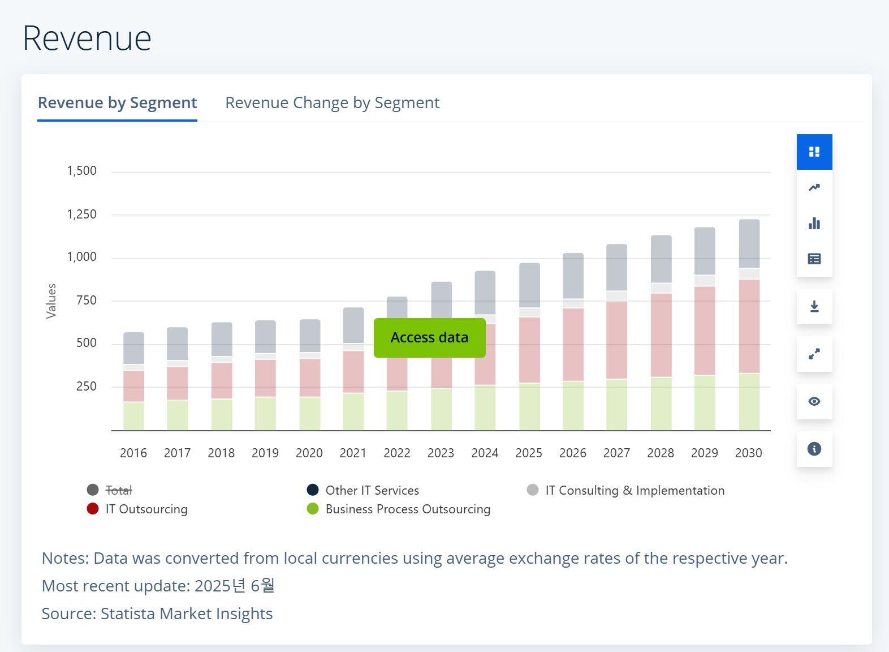
Task: Toggle the Total series in legend
Action: (x=119, y=490)
